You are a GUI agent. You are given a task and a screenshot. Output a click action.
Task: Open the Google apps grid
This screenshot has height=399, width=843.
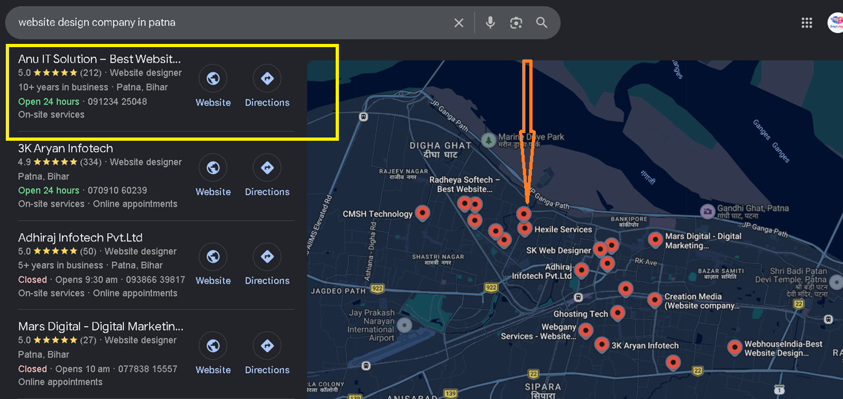[807, 23]
